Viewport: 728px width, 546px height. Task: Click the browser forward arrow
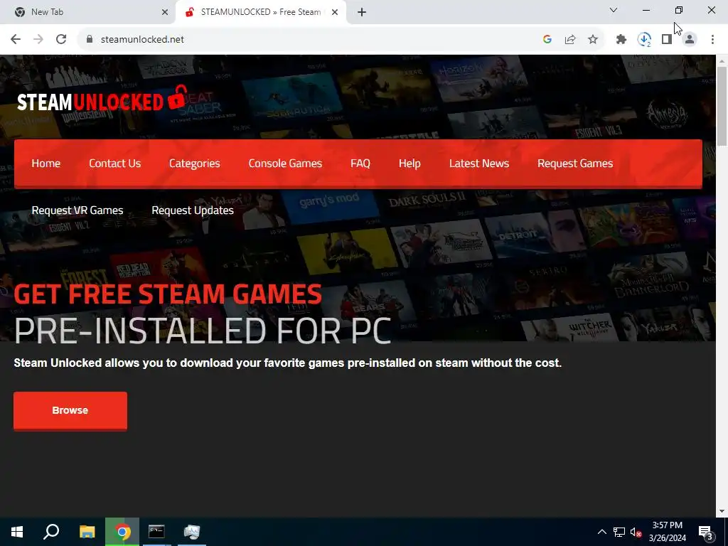[x=38, y=40]
